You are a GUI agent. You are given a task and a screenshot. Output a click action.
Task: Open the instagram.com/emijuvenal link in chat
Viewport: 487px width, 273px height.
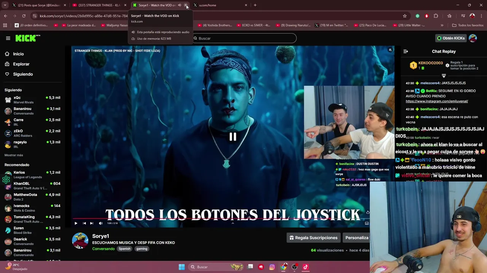point(437,101)
